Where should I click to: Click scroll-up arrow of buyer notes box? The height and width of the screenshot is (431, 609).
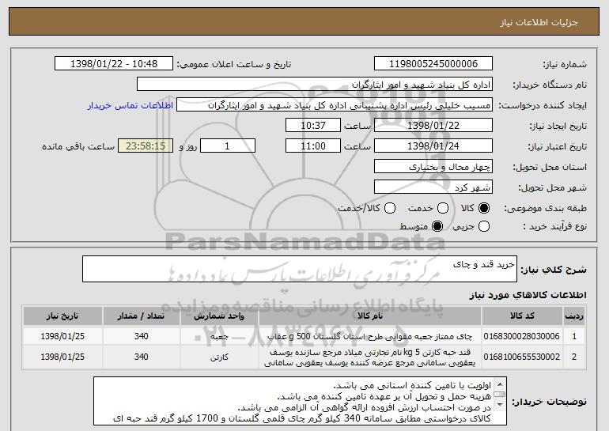500,384
